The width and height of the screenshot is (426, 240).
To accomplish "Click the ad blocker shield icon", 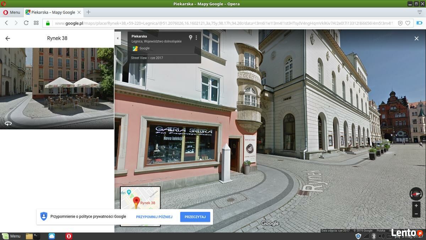I will click(x=400, y=23).
